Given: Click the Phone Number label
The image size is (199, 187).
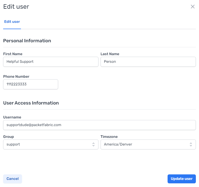Looking at the screenshot, I should [16, 76].
